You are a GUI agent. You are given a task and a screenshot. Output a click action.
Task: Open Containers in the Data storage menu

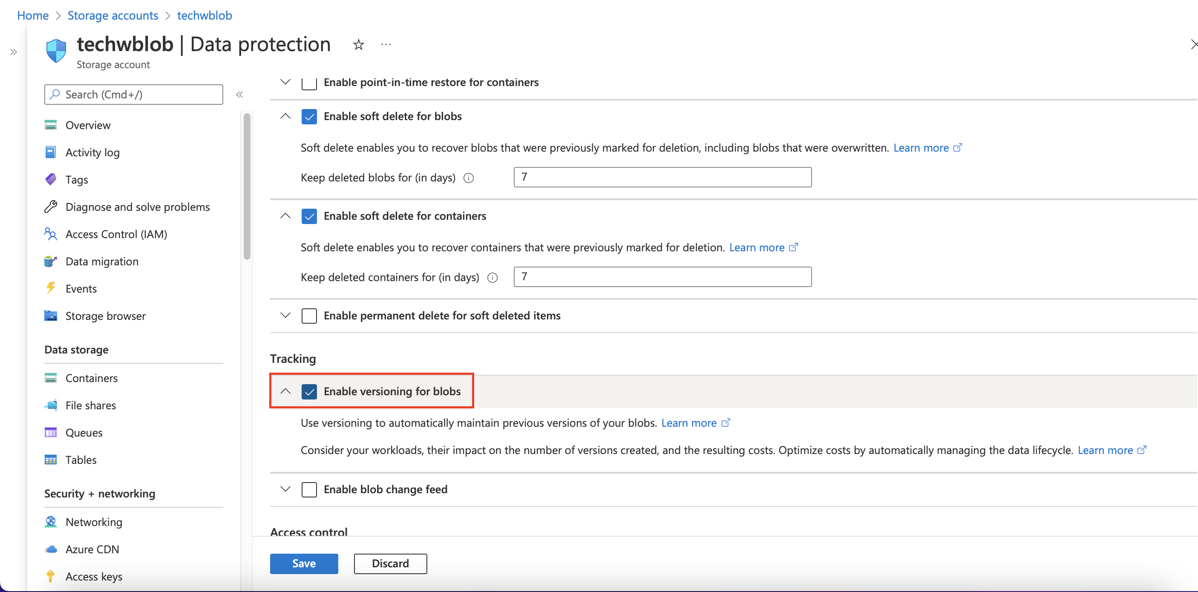coord(92,378)
